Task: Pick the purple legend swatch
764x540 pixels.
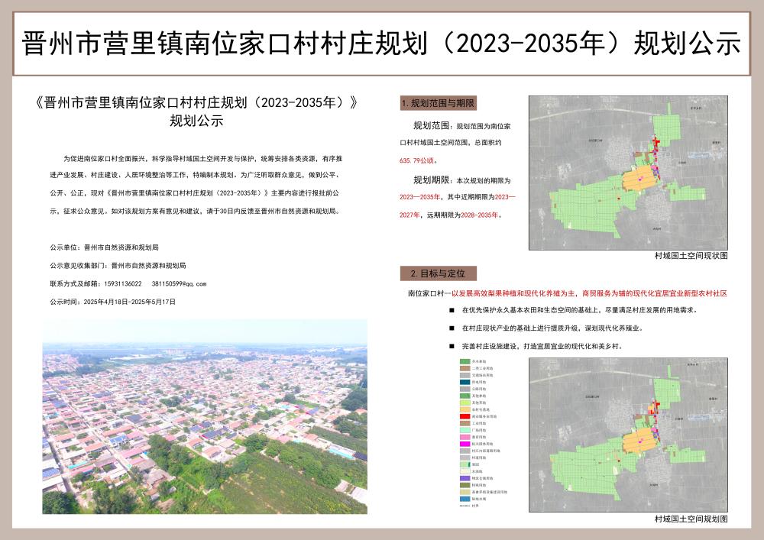Action: pos(465,478)
